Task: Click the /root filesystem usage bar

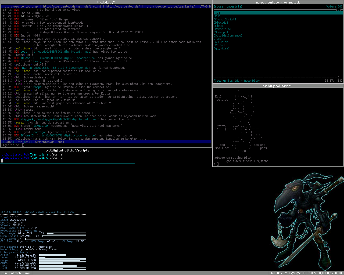Action: coord(63,255)
